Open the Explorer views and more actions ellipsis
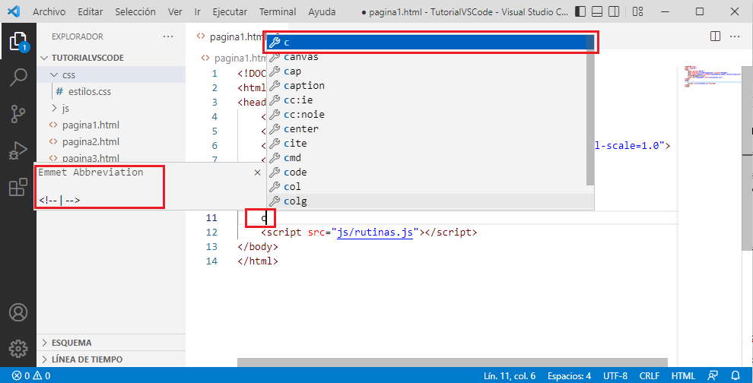Viewport: 753px width, 383px height. [x=168, y=36]
